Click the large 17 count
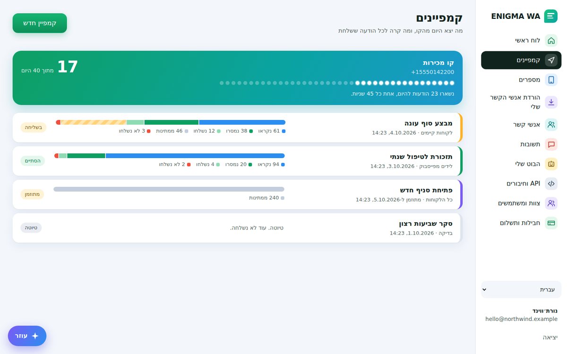Image resolution: width=567 pixels, height=354 pixels. coord(68,67)
